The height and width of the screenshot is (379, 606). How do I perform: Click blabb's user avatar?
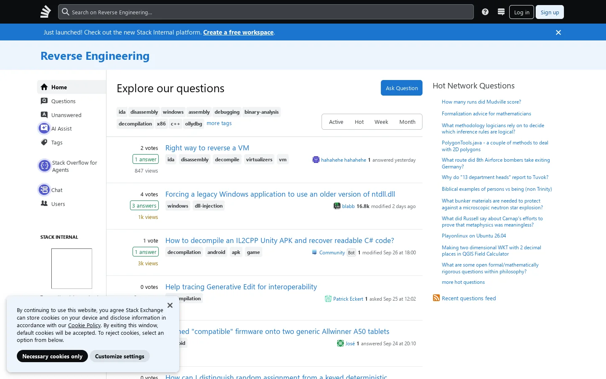coord(337,206)
